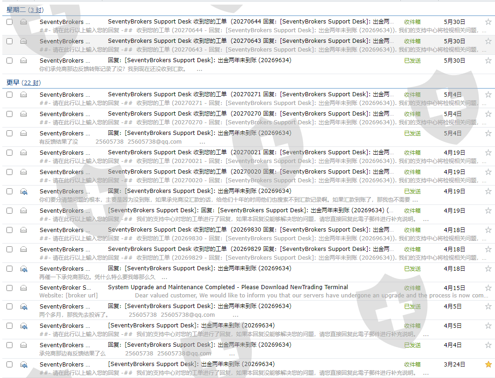Star the ticket 20270643 email
The height and width of the screenshot is (378, 495).
tap(488, 41)
